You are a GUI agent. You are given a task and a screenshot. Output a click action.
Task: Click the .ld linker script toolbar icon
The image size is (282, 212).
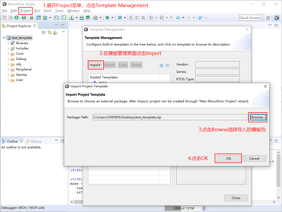coord(24,18)
